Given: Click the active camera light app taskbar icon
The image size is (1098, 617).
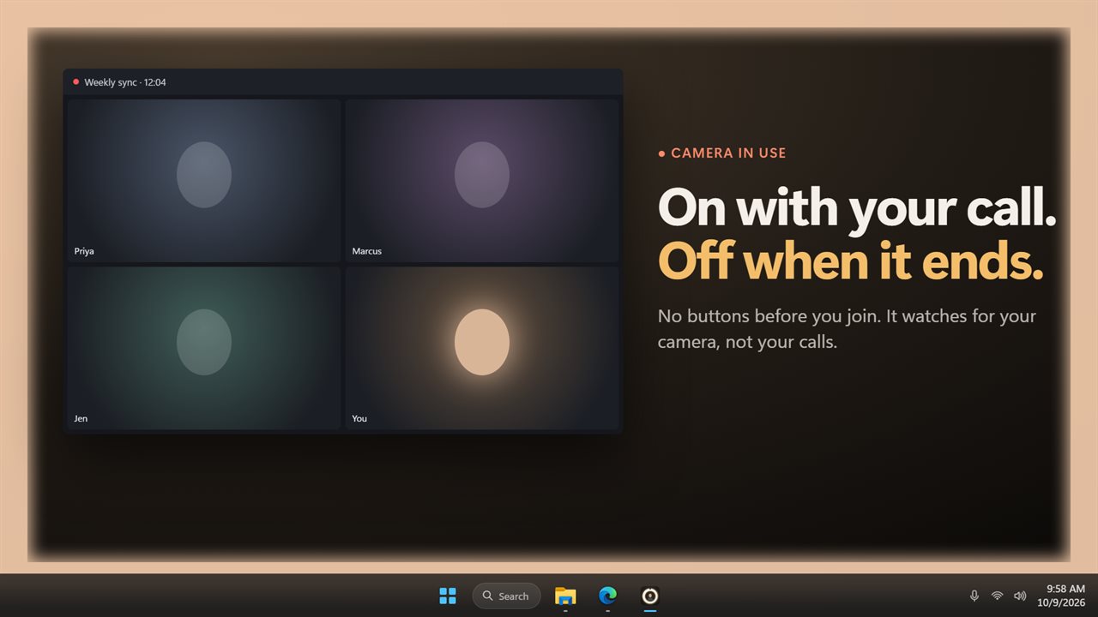Looking at the screenshot, I should point(650,596).
